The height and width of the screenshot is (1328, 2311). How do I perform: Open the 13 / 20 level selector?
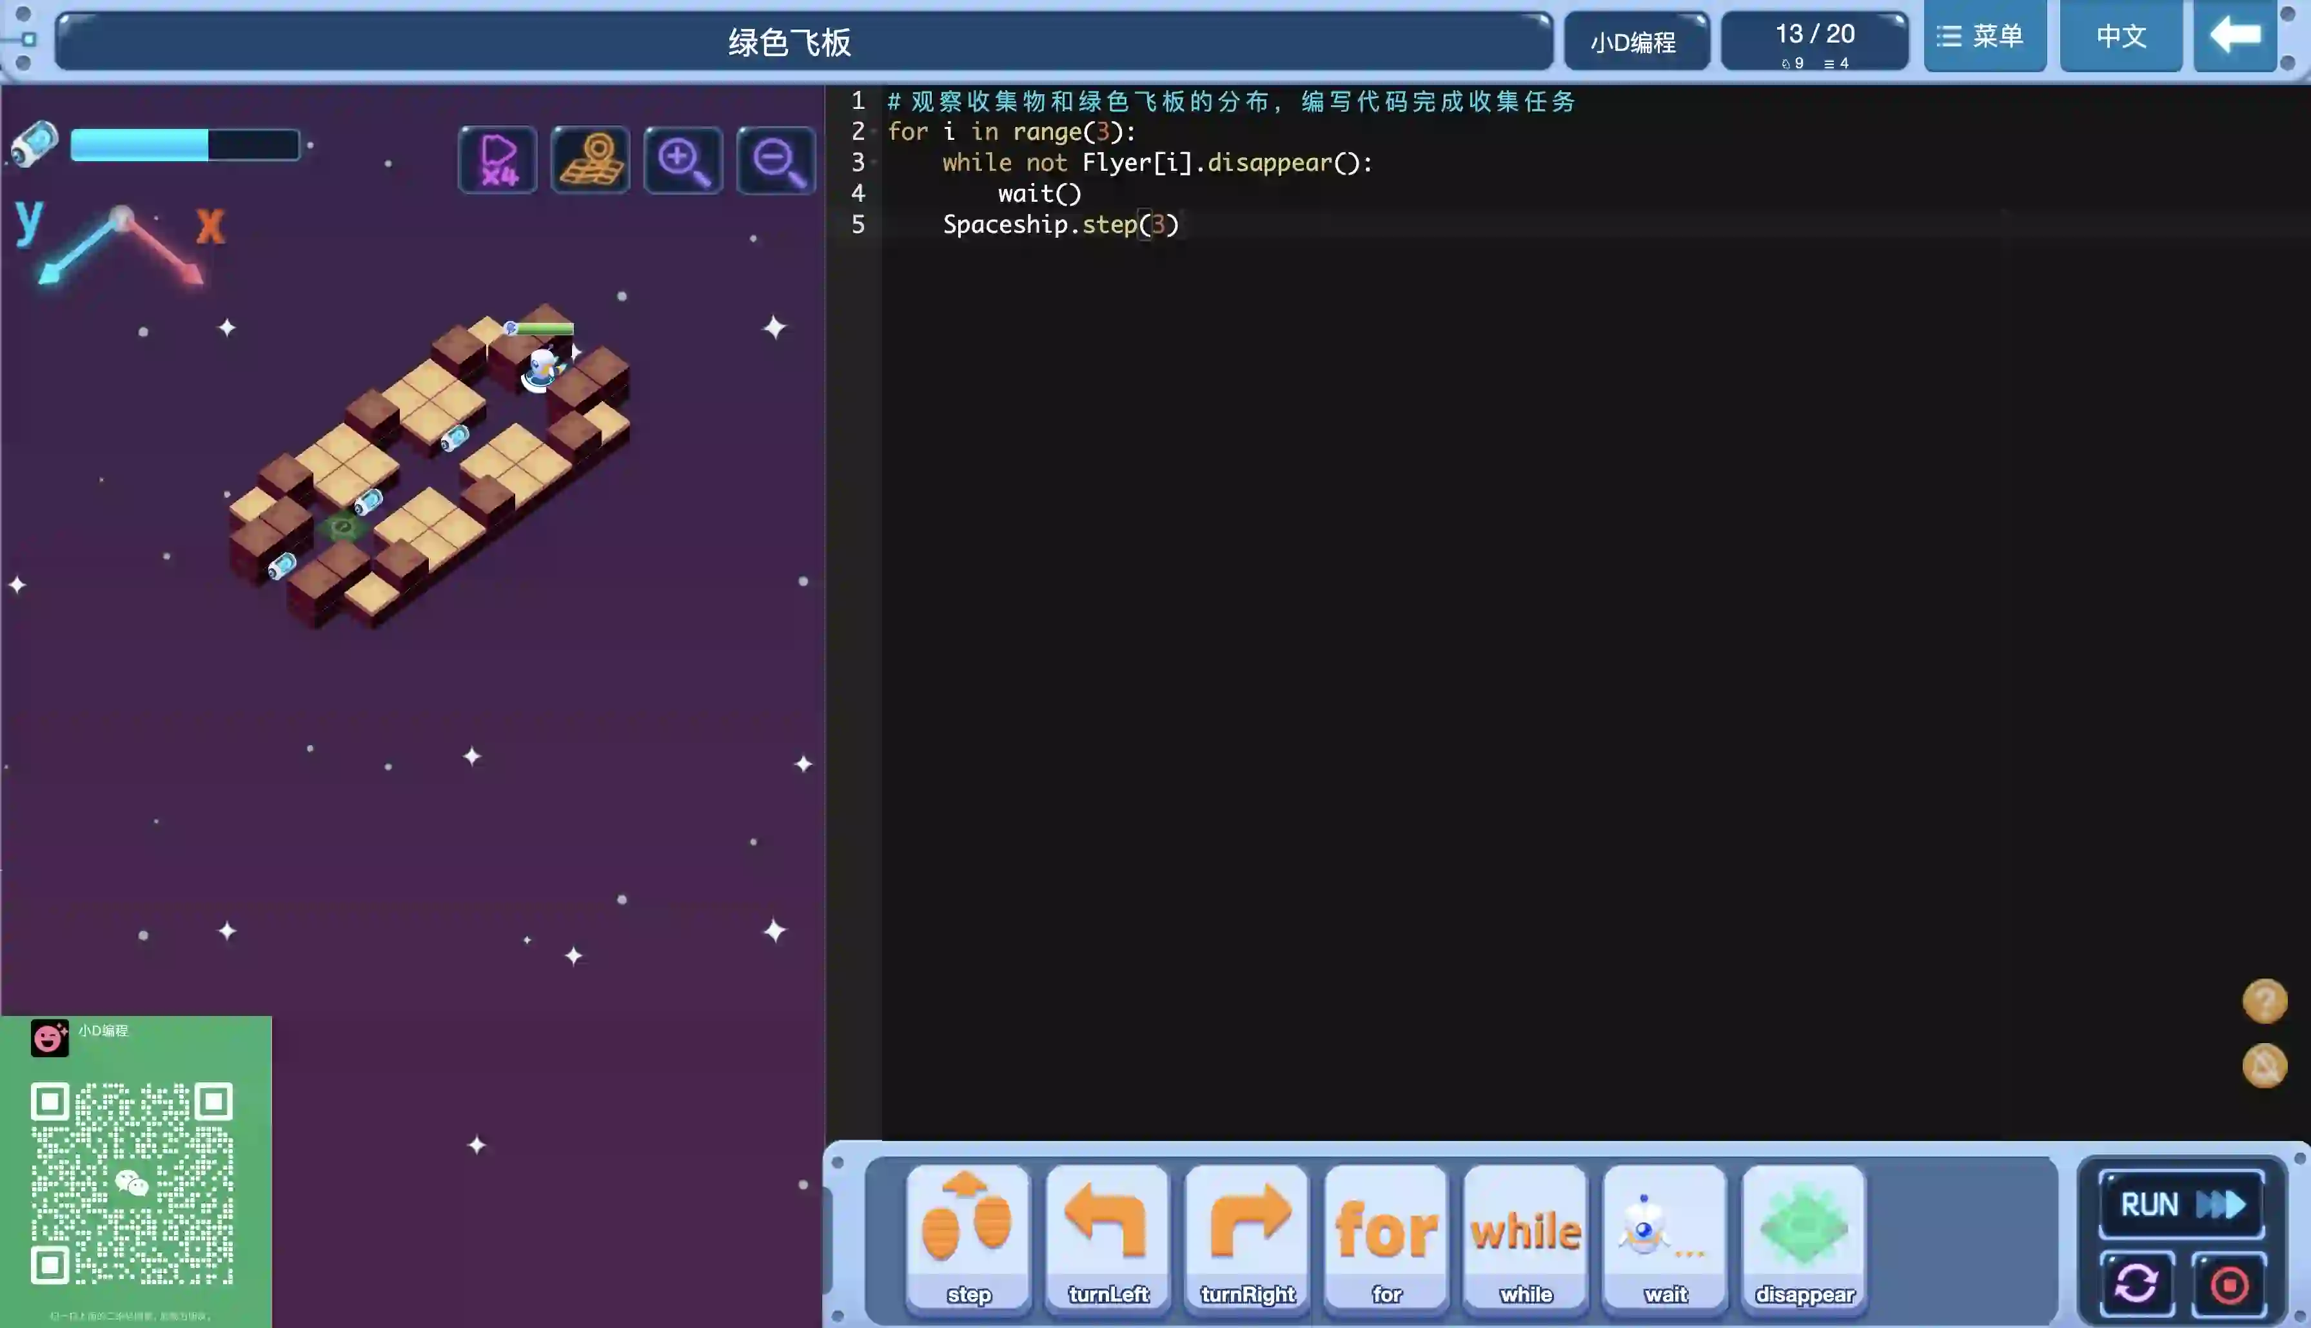1814,41
